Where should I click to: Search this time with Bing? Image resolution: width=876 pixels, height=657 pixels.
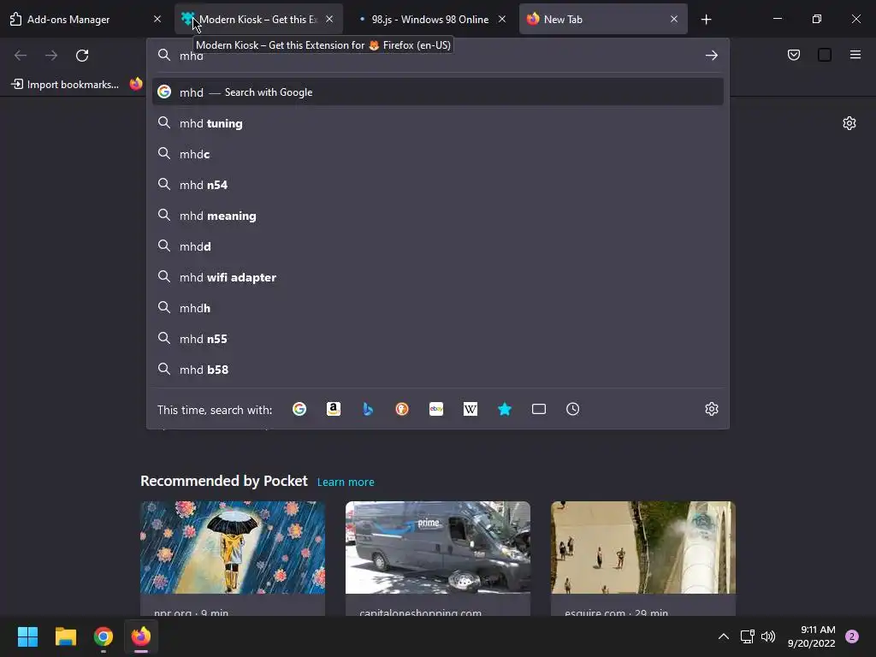pos(368,409)
